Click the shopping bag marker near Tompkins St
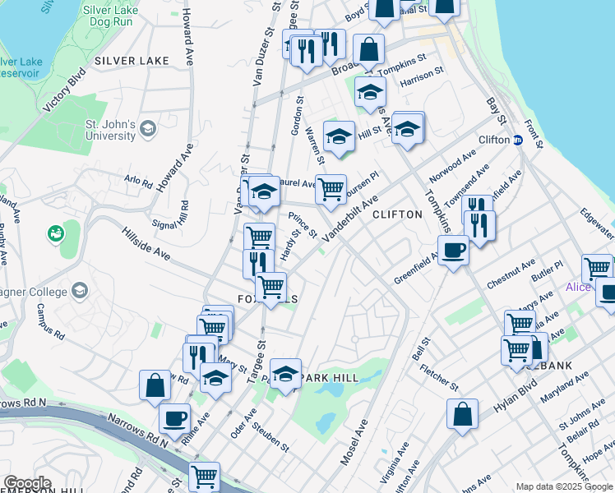This screenshot has height=493, width=615. [368, 50]
